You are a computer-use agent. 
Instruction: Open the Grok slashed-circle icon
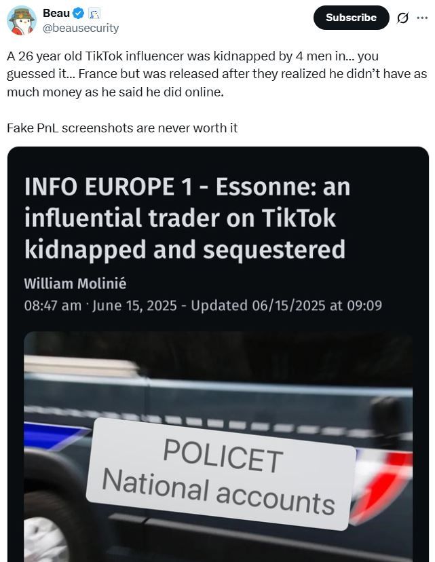402,18
